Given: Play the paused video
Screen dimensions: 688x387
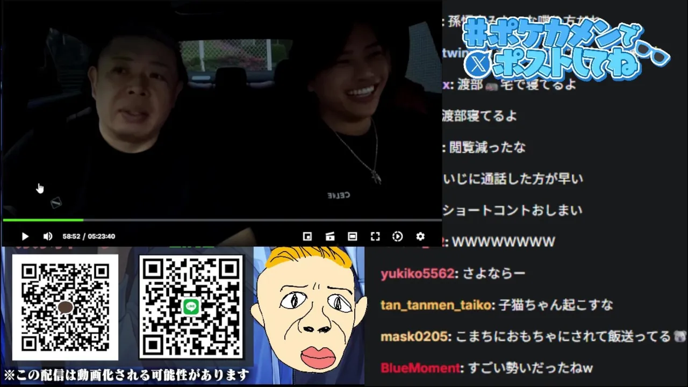Looking at the screenshot, I should click(25, 236).
